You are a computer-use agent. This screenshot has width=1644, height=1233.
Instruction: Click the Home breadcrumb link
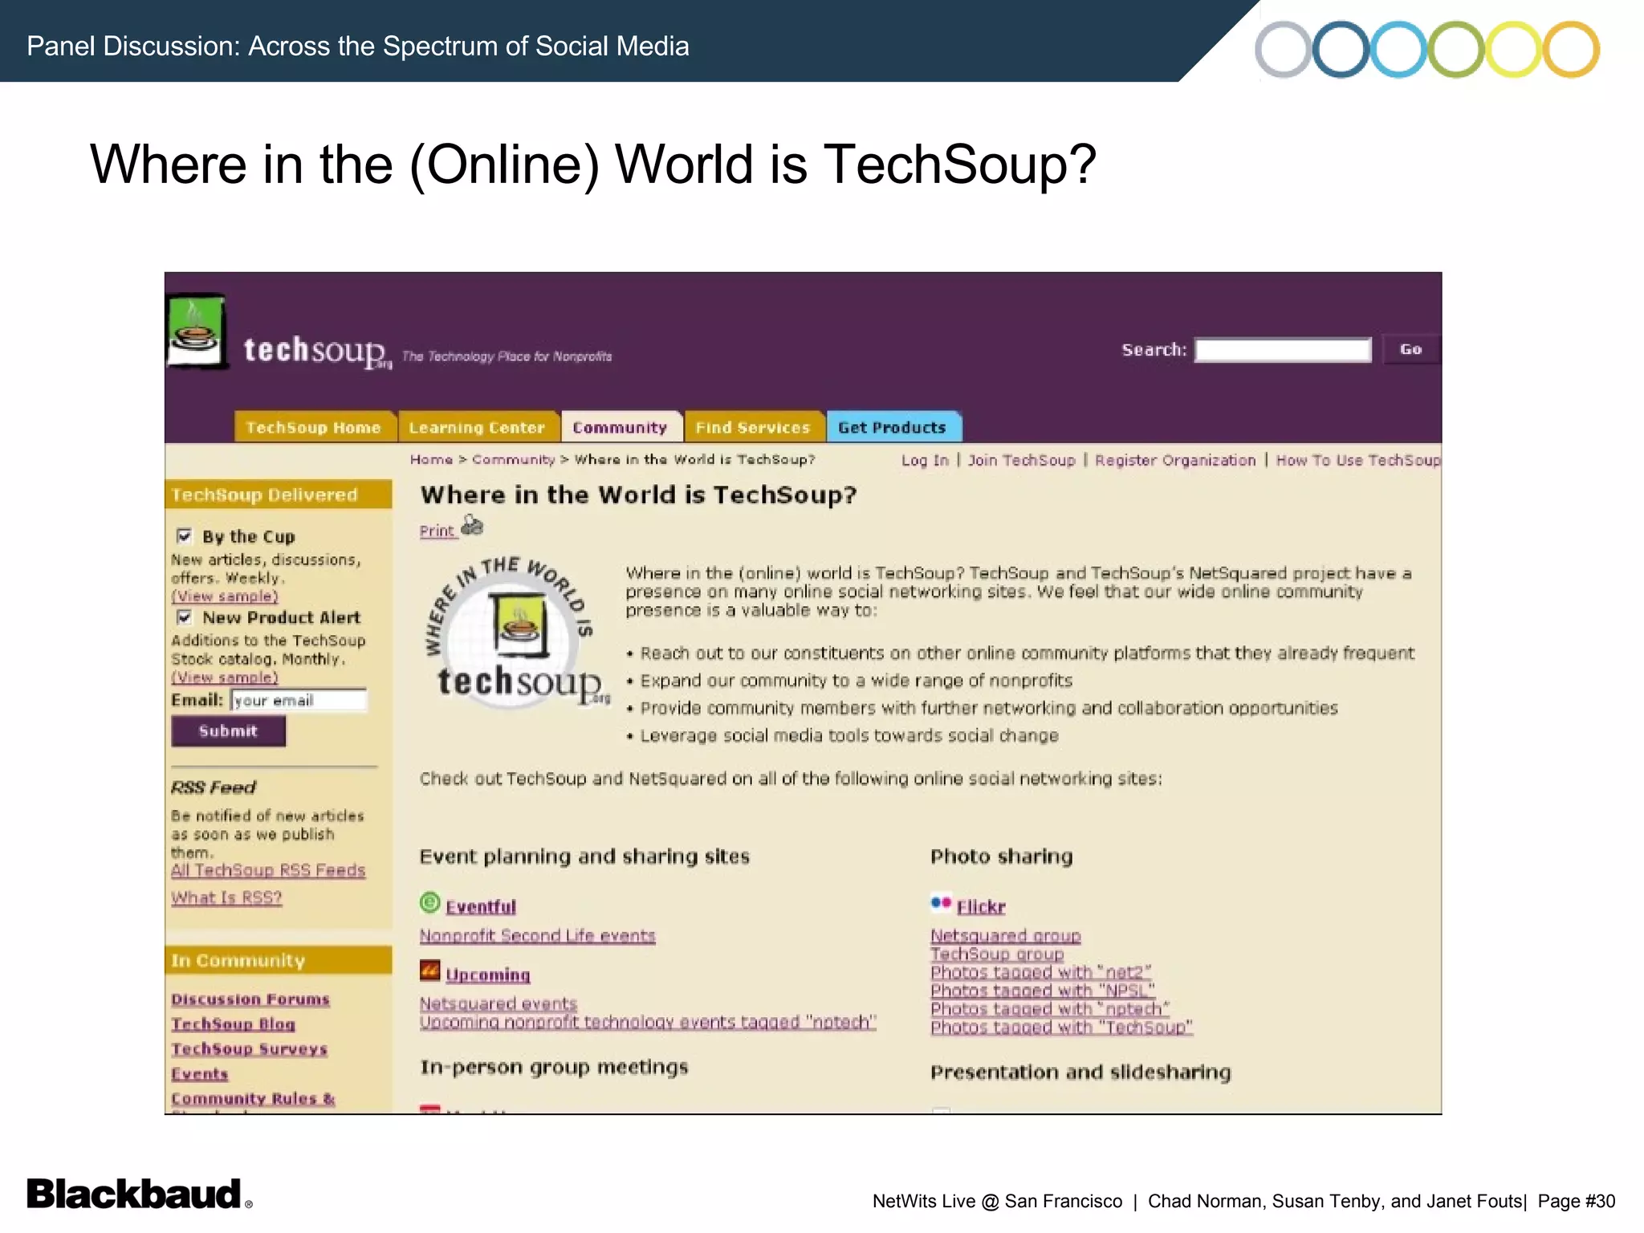pos(432,459)
